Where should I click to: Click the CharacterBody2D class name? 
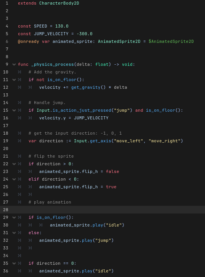59,3
